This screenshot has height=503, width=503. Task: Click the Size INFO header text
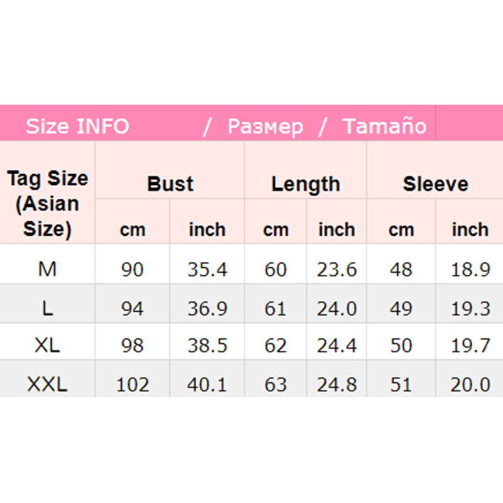77,126
